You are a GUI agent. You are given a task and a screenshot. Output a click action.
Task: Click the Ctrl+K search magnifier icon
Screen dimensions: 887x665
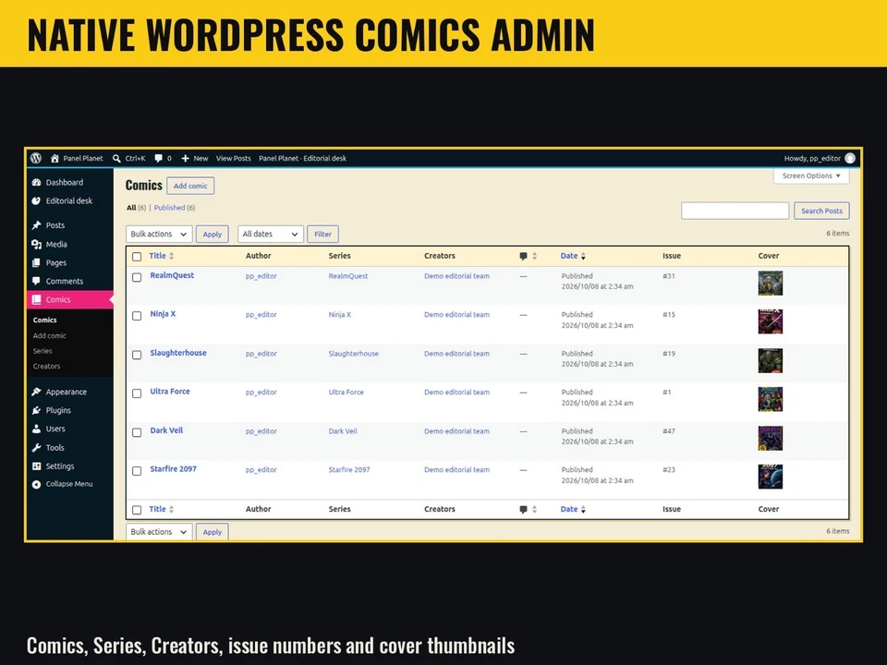coord(116,158)
